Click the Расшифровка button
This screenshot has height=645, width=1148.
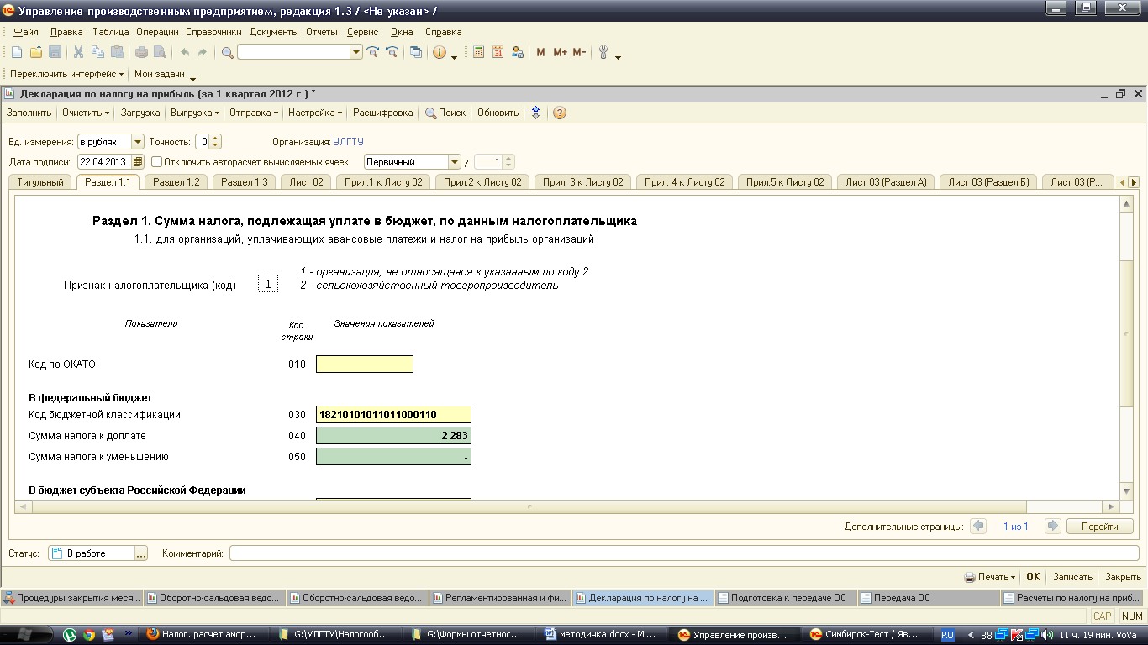point(383,113)
